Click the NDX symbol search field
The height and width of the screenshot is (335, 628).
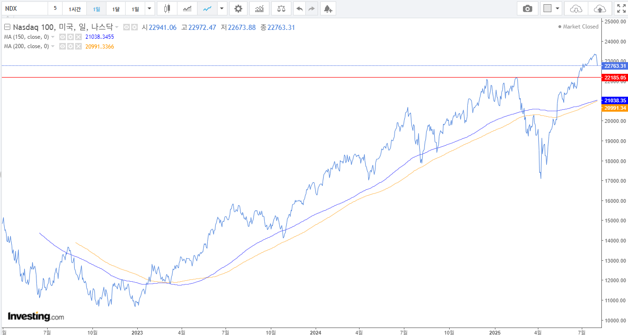point(24,8)
